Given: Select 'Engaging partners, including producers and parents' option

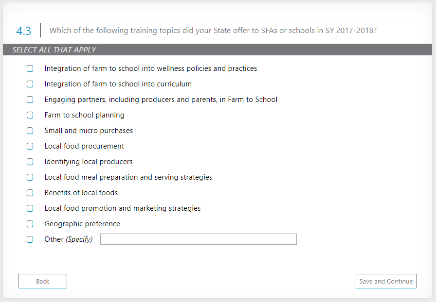Looking at the screenshot, I should [x=30, y=100].
